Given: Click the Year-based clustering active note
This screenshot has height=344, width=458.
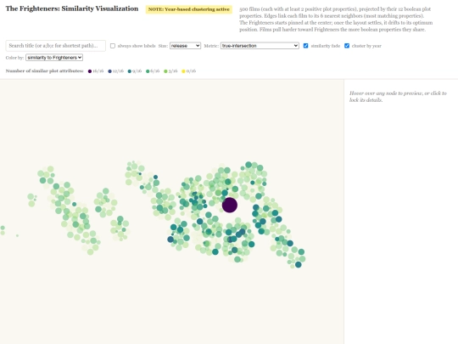Looking at the screenshot, I should pos(188,9).
